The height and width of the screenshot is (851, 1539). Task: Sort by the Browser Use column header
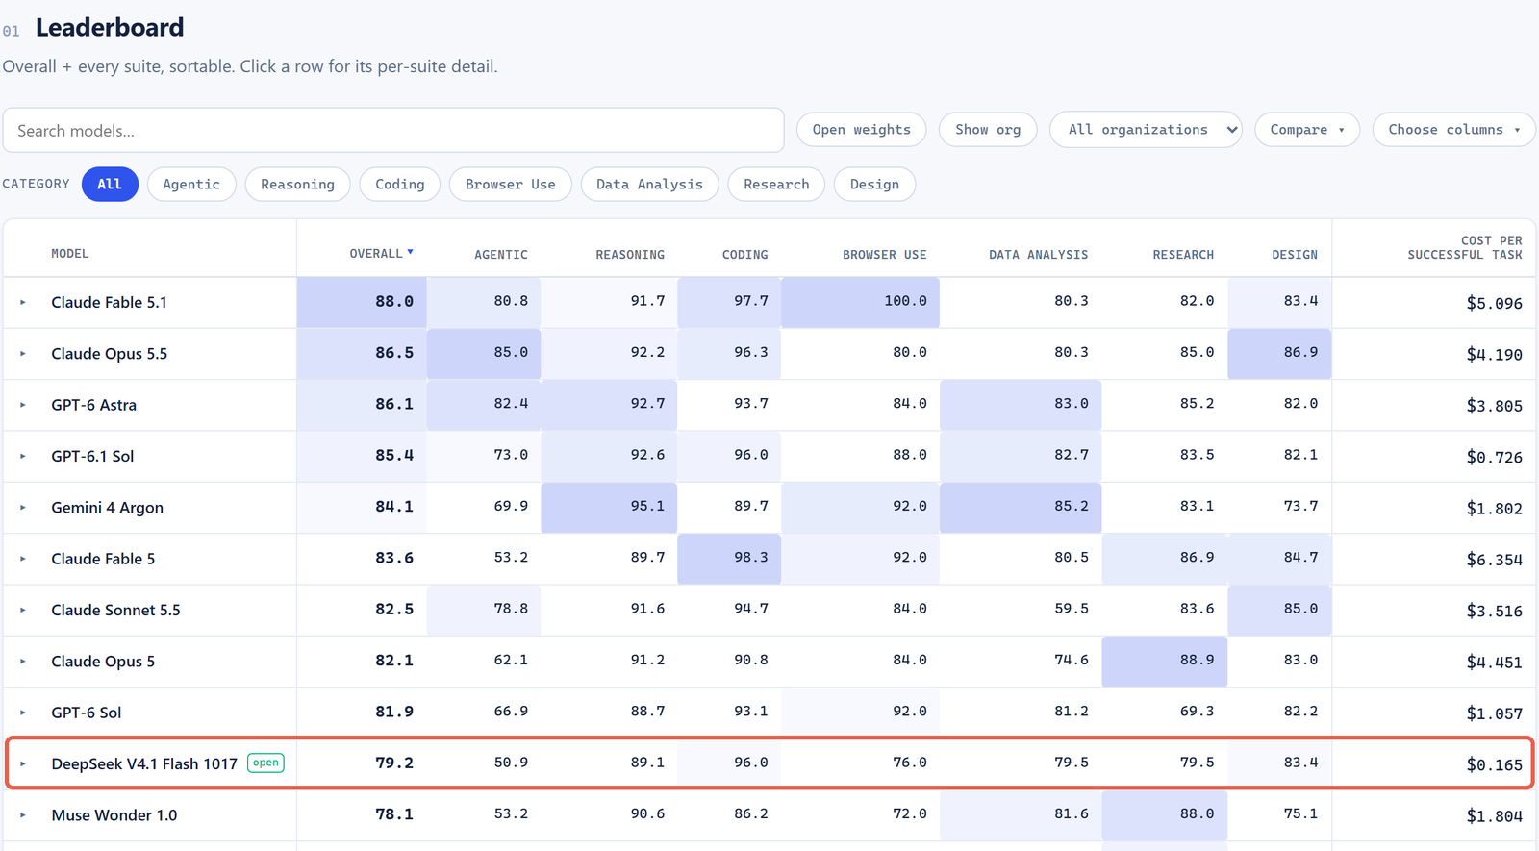click(x=885, y=255)
